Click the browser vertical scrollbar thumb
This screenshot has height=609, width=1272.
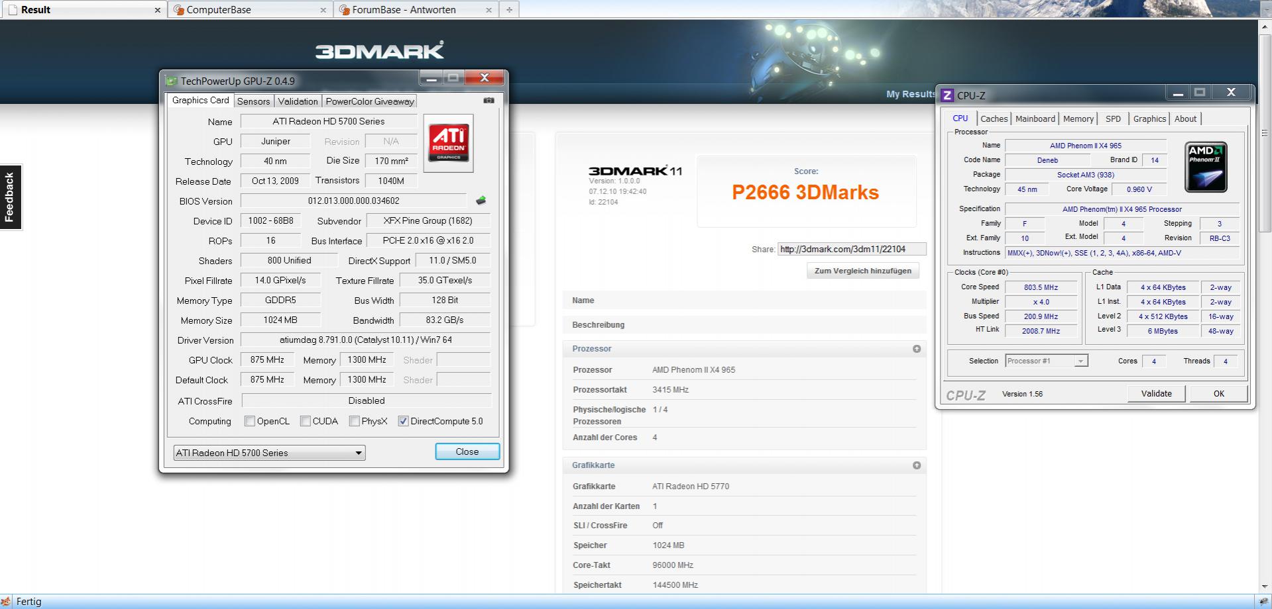(1265, 132)
